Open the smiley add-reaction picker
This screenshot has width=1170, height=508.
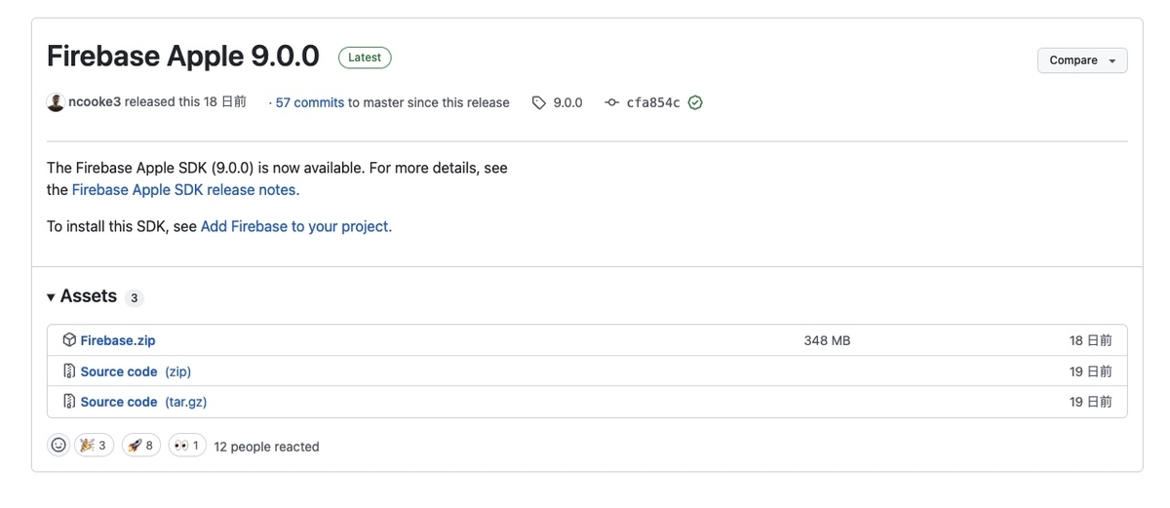[58, 446]
